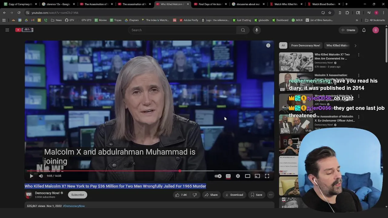
Task: Mute the video using the speaker icon
Action: tap(41, 176)
